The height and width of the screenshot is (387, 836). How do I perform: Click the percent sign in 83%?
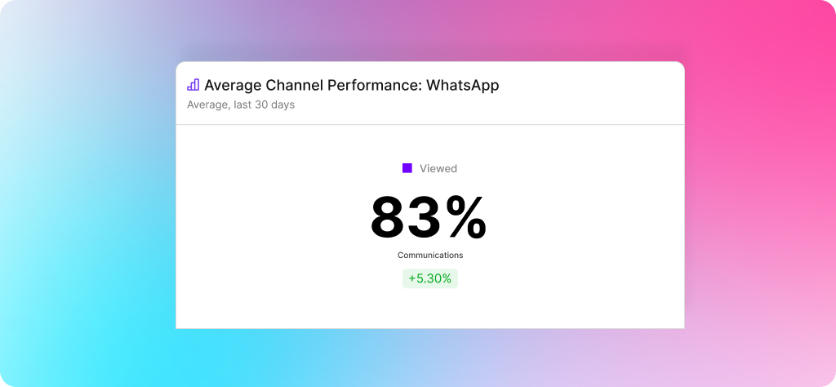point(466,217)
